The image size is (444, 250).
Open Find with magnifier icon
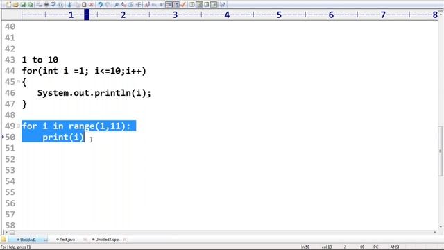coord(116,5)
